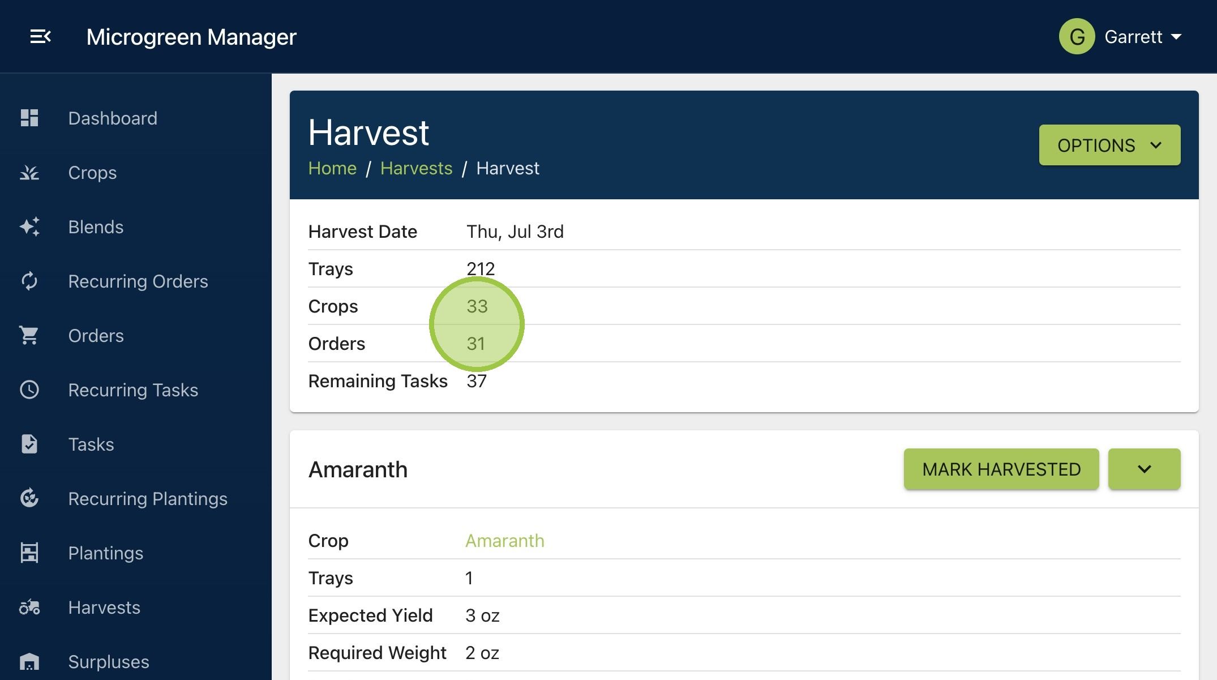The height and width of the screenshot is (680, 1217).
Task: Click the Harvests tractor icon
Action: tap(29, 607)
